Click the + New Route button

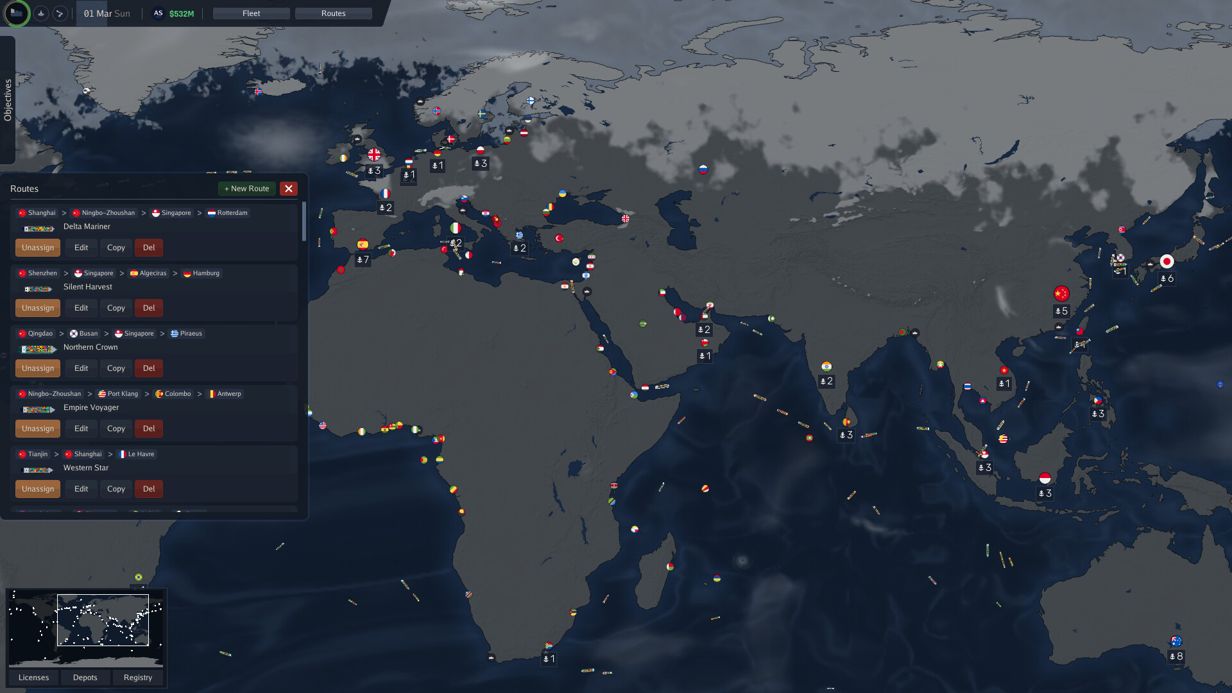coord(247,189)
